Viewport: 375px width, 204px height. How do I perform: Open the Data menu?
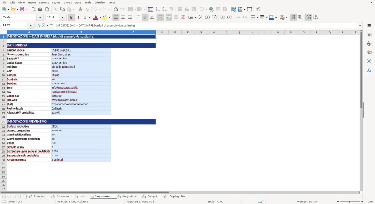pyautogui.click(x=78, y=3)
